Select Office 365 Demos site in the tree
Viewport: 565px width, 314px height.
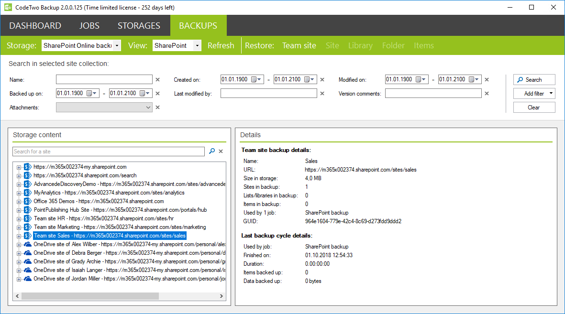coord(99,201)
